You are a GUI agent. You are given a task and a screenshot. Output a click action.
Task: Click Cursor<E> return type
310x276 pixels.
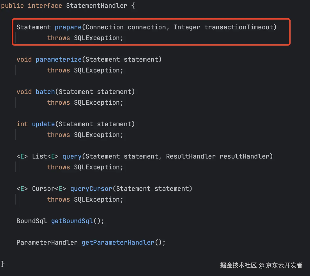click(49, 189)
